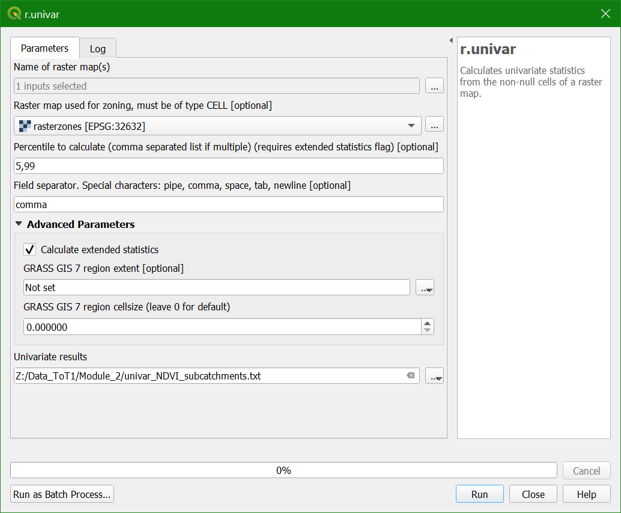This screenshot has width=621, height=513.
Task: Click the QGIS logo in title bar
Action: [x=14, y=13]
